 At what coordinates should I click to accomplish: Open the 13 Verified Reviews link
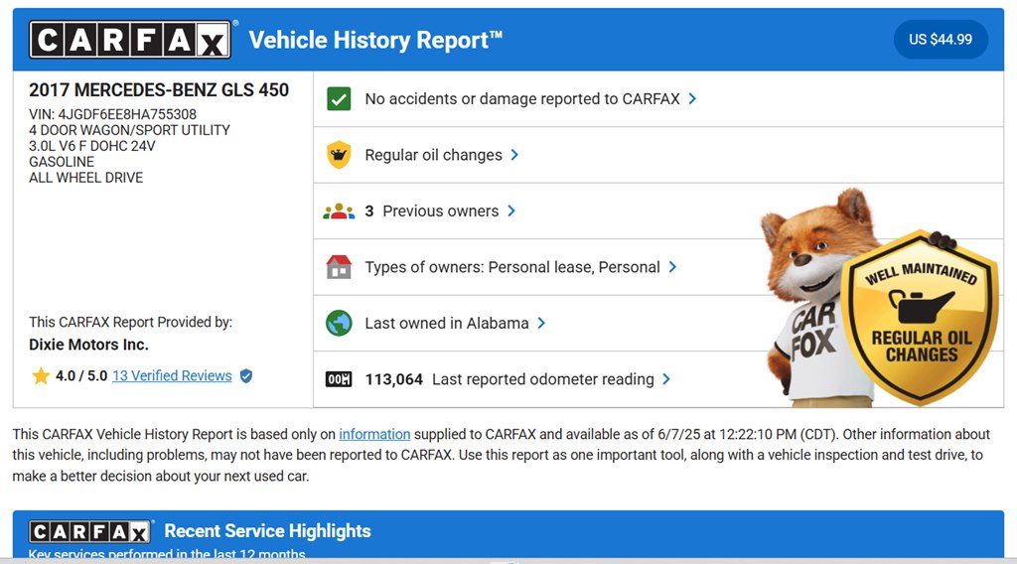172,376
